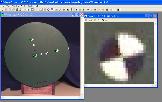Screen dimensions: 162x102
Task: Click the magnifier zoom tool in main toolbar
Action: pos(40,10)
